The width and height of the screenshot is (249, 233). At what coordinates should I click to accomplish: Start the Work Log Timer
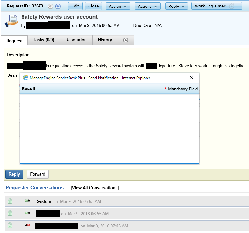pyautogui.click(x=217, y=6)
